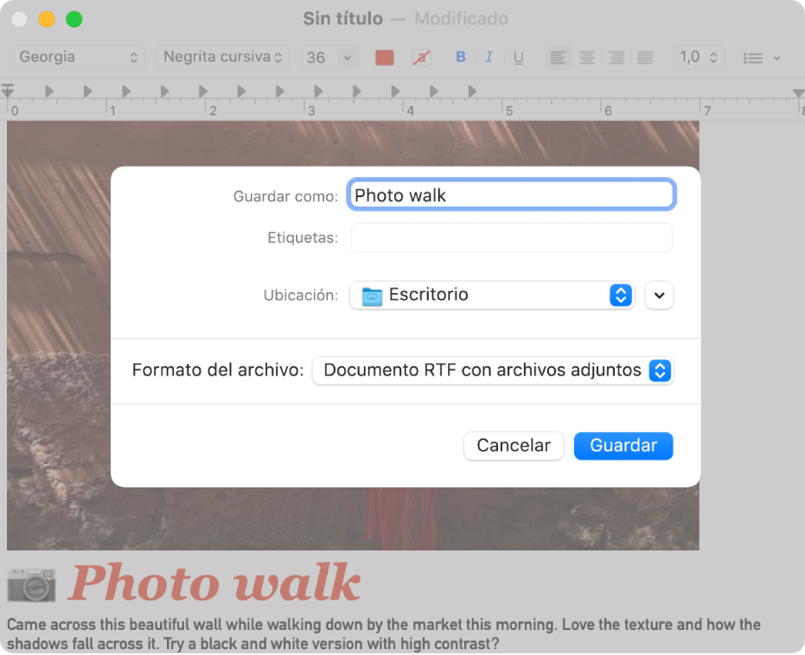Apply right alignment from the toolbar
Screen dimensions: 805x655
click(616, 57)
